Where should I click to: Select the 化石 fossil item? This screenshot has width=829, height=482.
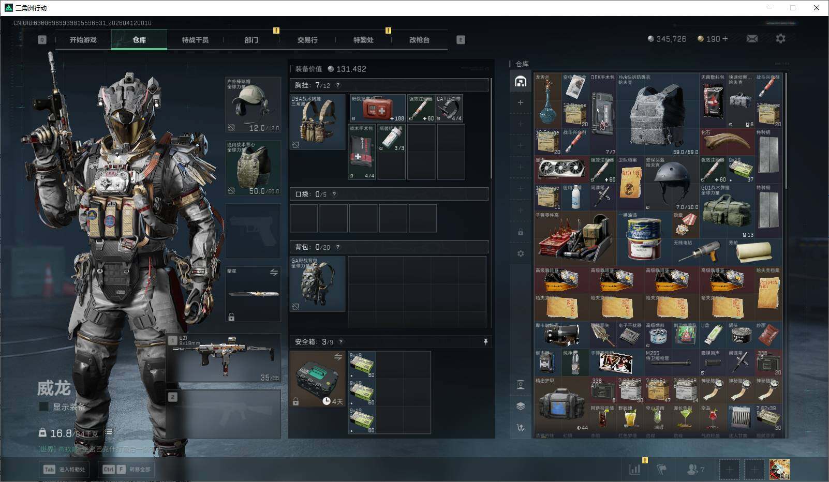click(727, 142)
